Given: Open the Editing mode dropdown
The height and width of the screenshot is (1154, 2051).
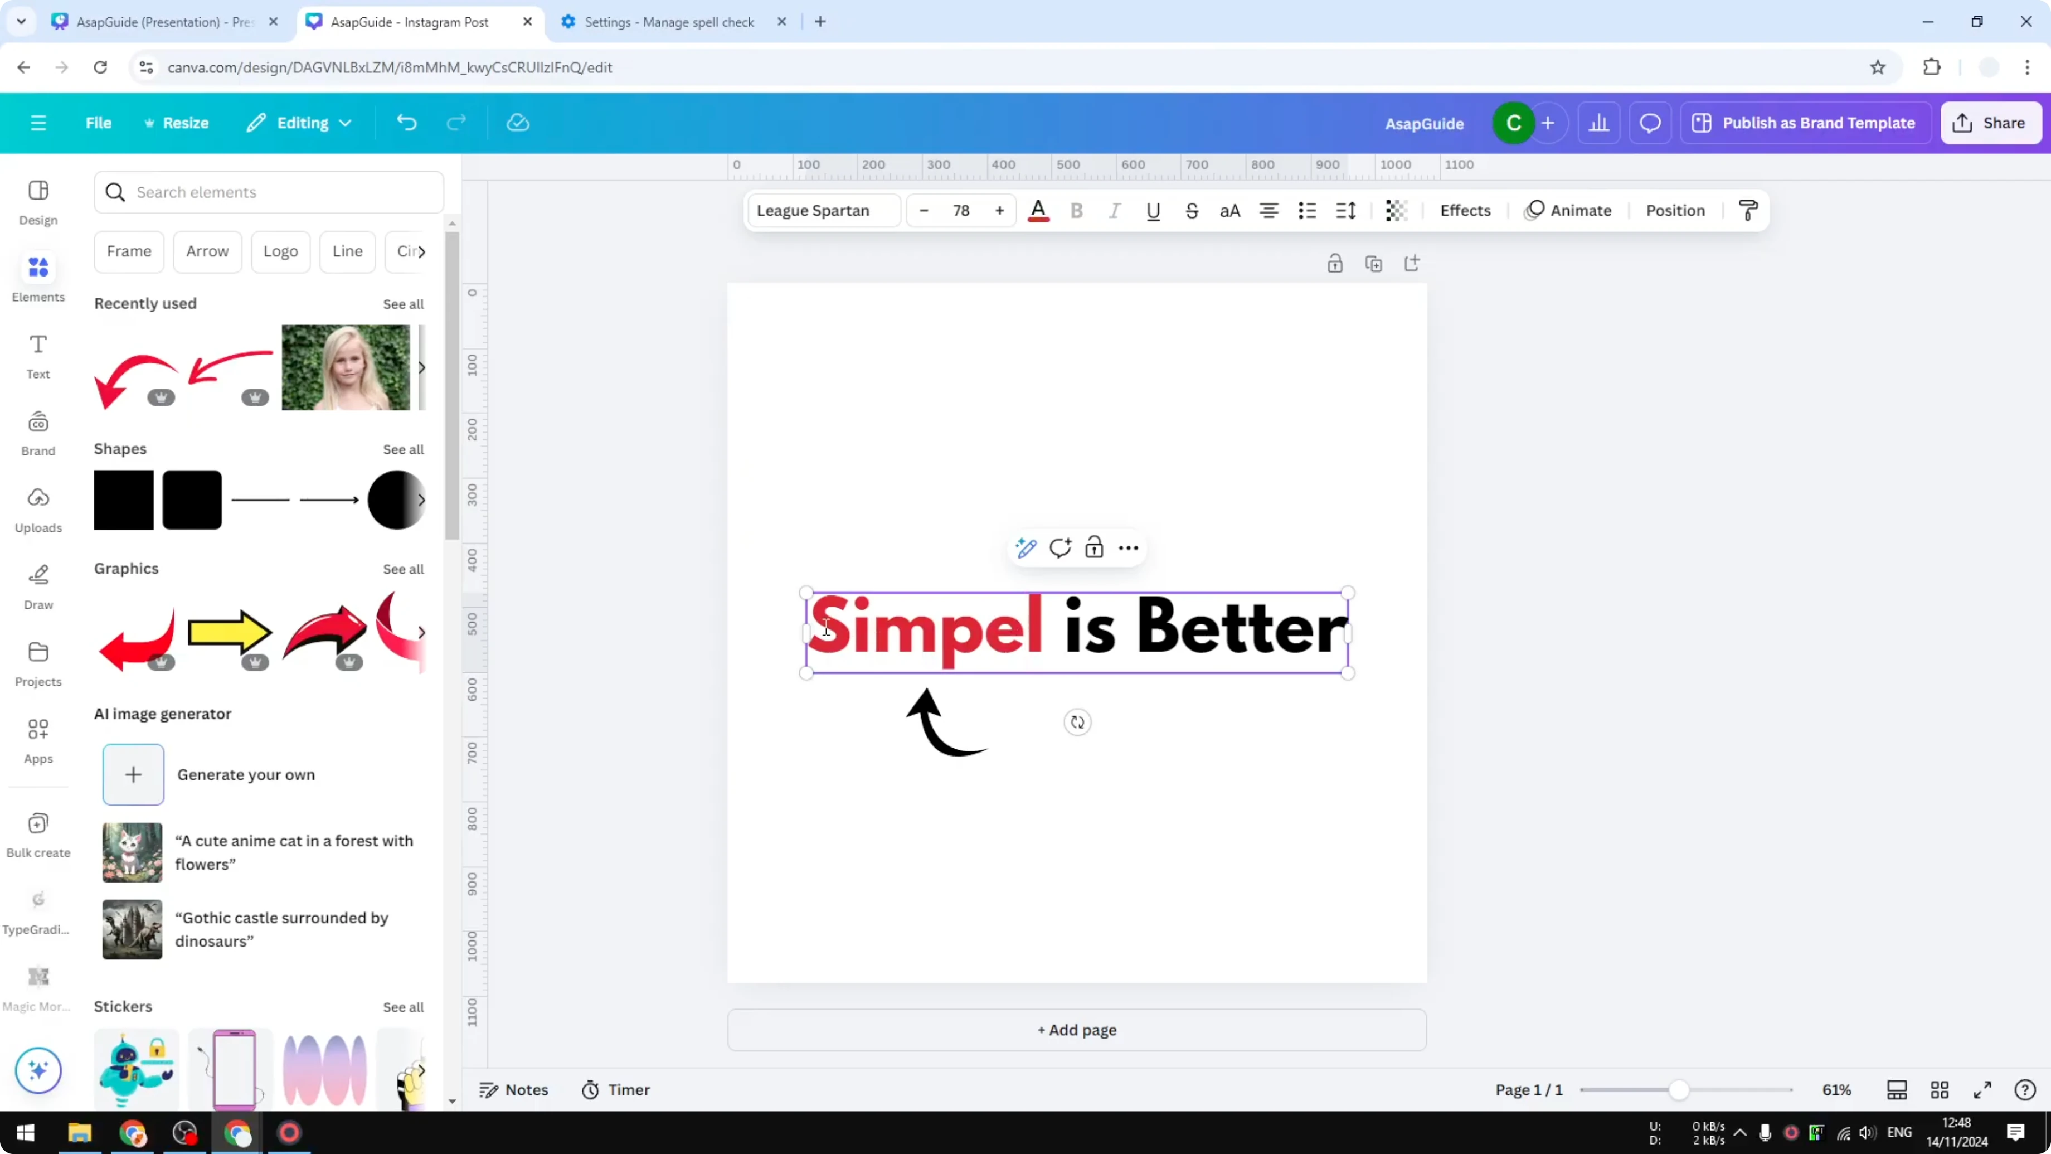Looking at the screenshot, I should pos(299,123).
